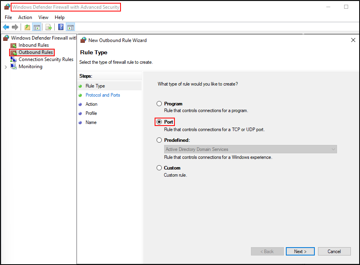Screen dimensions: 360x265
Task: Click the Cancel button
Action: (x=334, y=252)
